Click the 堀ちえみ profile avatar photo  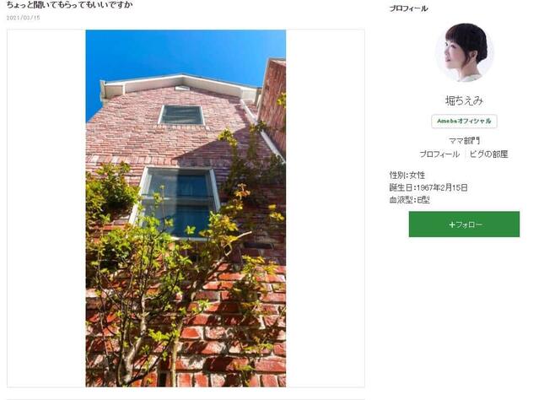point(465,52)
